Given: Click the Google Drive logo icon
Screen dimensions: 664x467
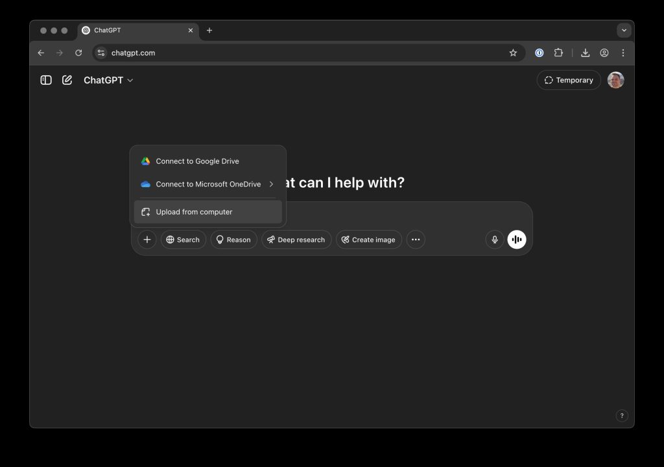Looking at the screenshot, I should (146, 161).
